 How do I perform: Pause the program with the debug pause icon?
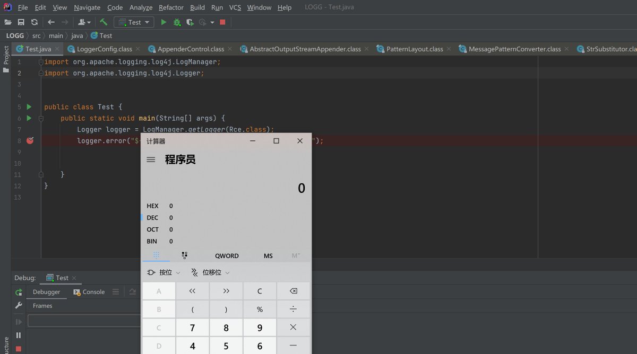19,335
